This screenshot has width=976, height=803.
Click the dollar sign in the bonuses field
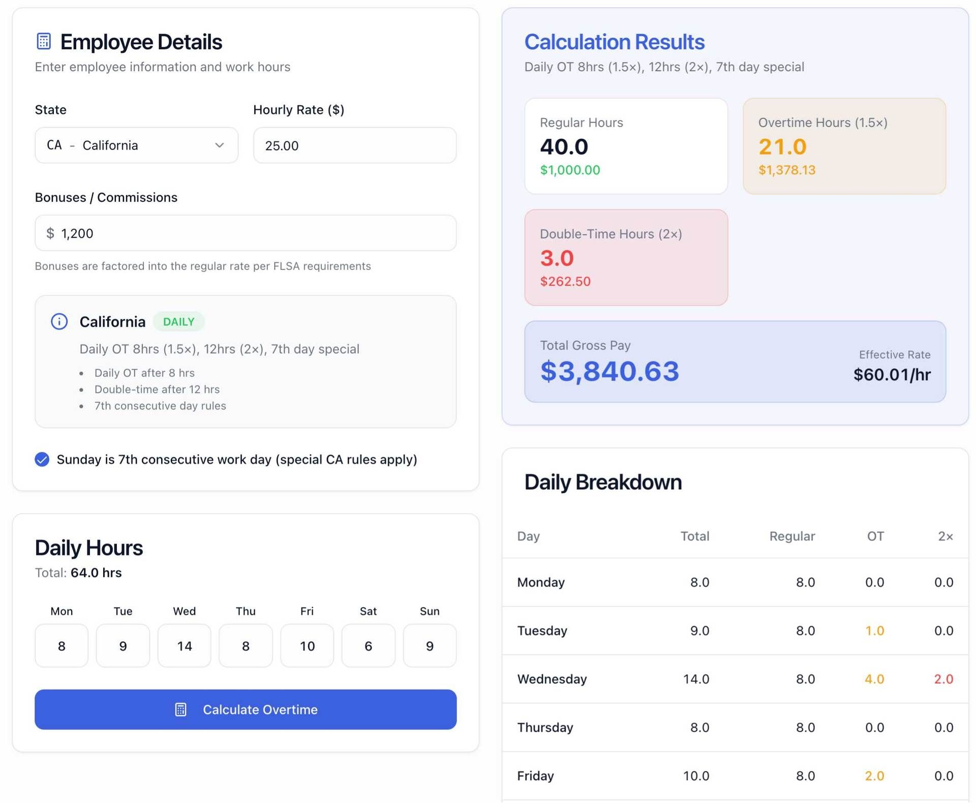point(50,233)
